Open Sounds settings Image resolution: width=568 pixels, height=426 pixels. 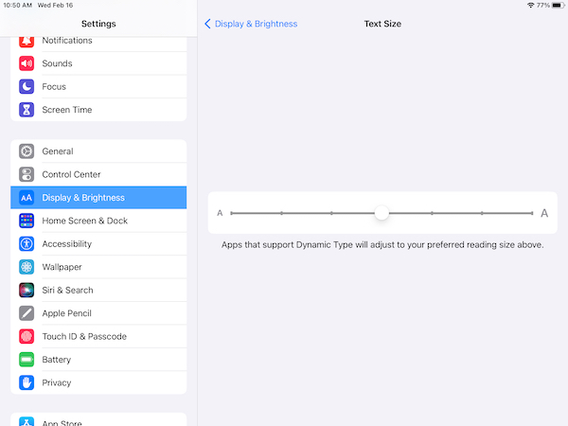[x=98, y=63]
